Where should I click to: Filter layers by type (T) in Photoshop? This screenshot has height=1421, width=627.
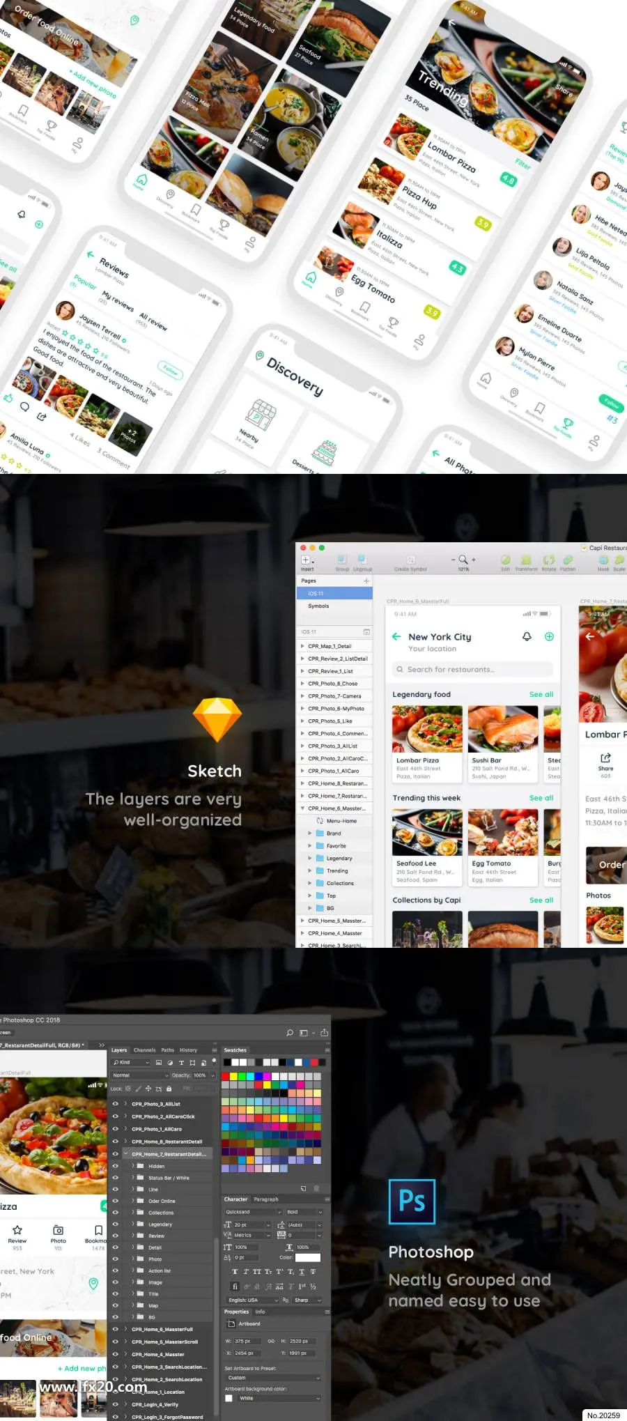click(182, 1063)
